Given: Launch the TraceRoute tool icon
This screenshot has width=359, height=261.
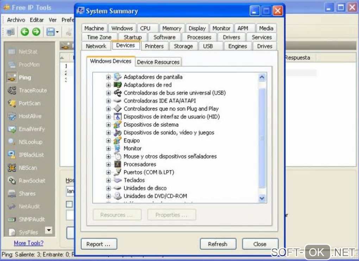Looking at the screenshot, I should pos(12,90).
